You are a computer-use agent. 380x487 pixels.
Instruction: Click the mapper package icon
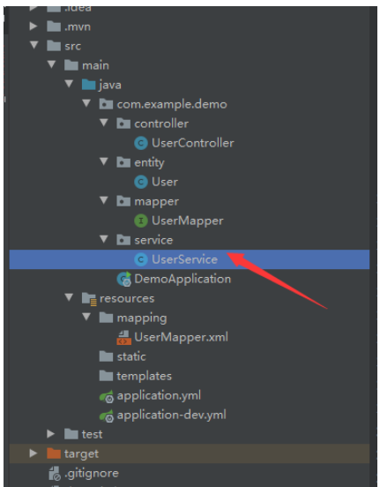[123, 201]
